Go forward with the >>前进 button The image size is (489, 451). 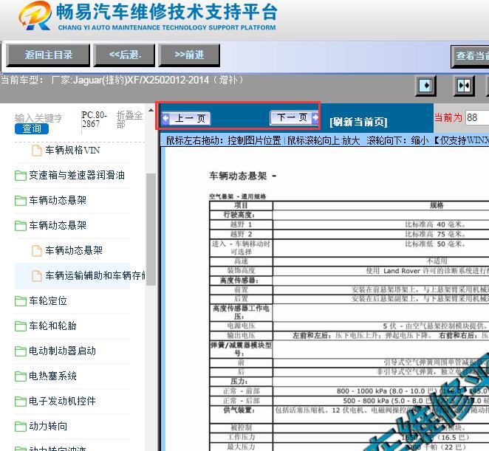pyautogui.click(x=189, y=55)
